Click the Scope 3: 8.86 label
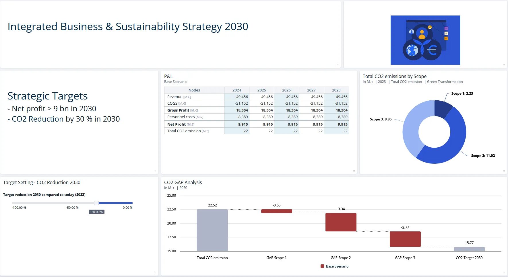The image size is (508, 277). tap(381, 119)
